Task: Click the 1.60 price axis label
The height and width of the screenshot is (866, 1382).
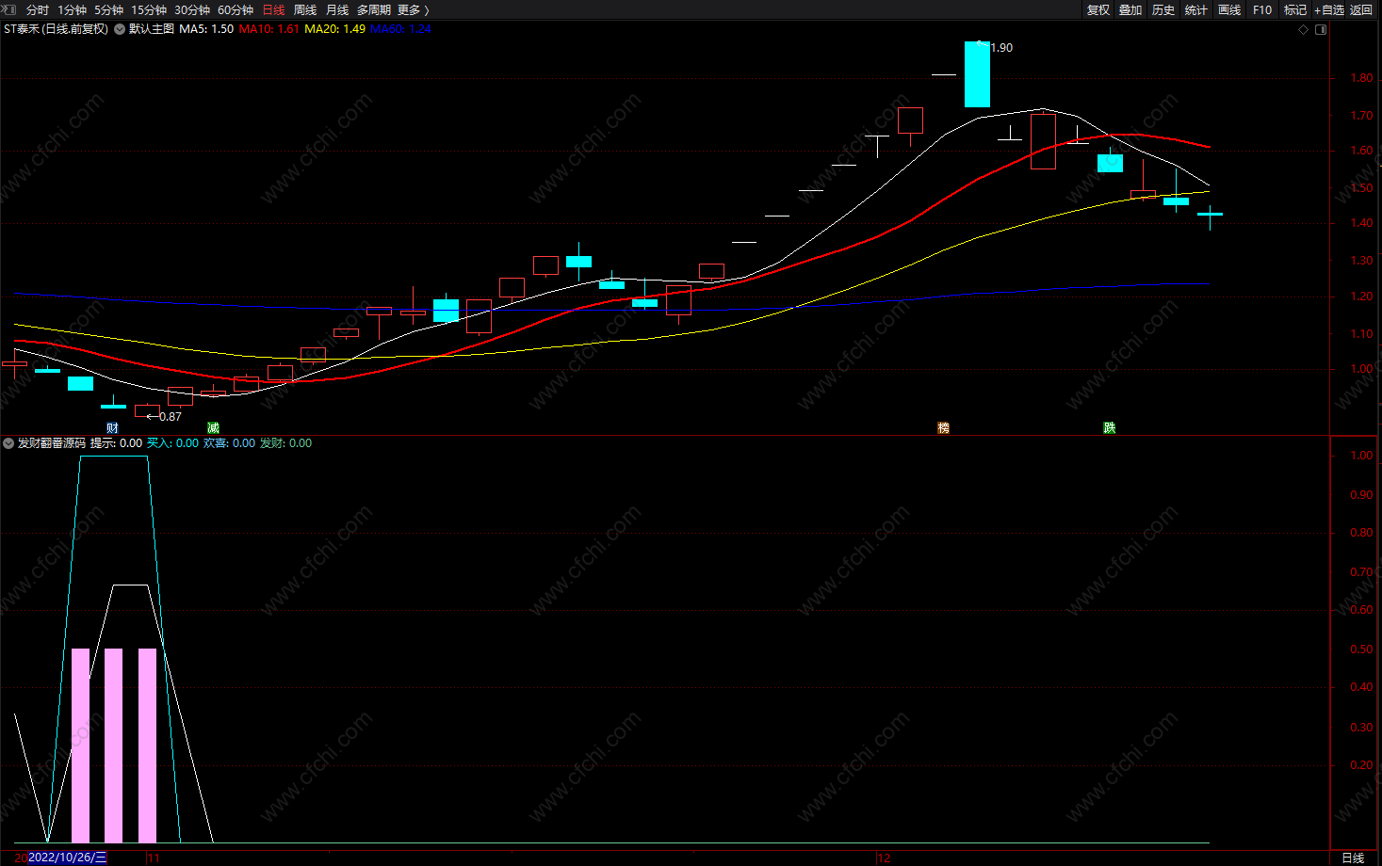Action: (1361, 151)
